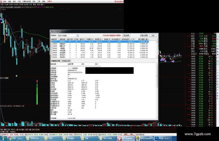Viewport: 219px width, 141px height.
Task: Select the 1分钟 period tab
Action: click(6, 5)
